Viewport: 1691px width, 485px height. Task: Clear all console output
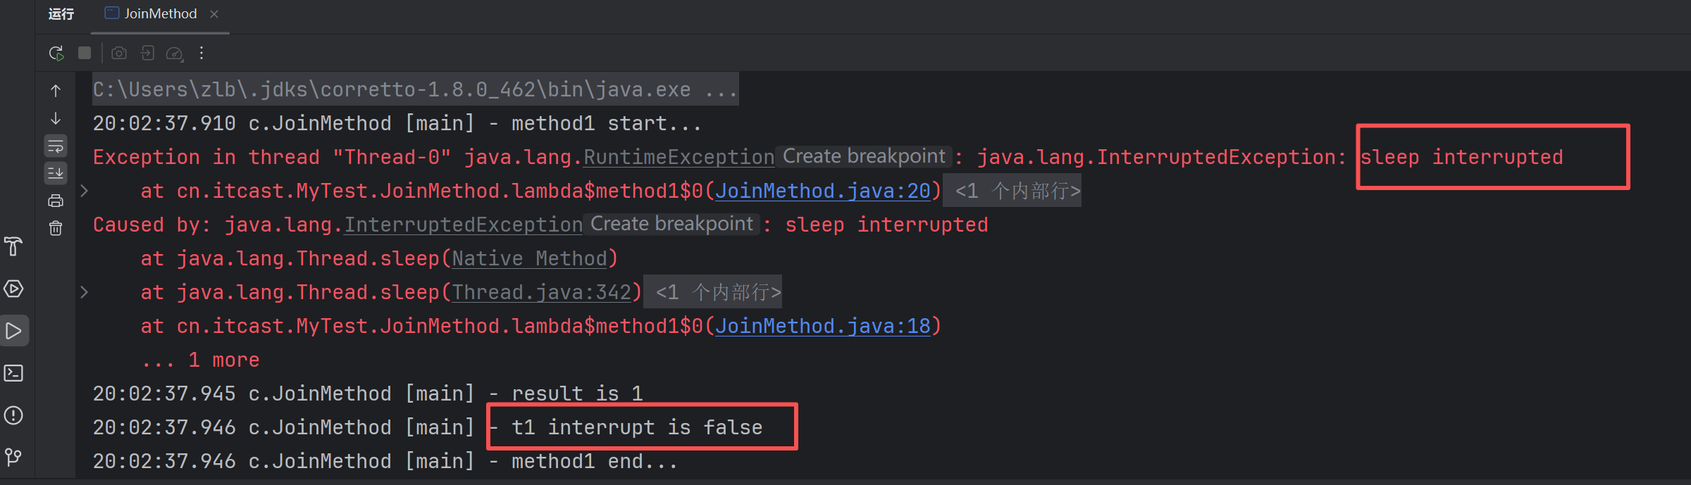pos(56,228)
